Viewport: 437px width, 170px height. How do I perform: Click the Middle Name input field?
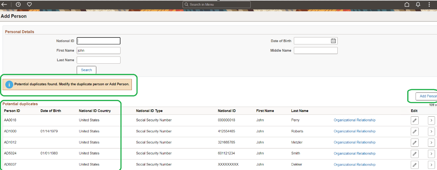coord(316,50)
